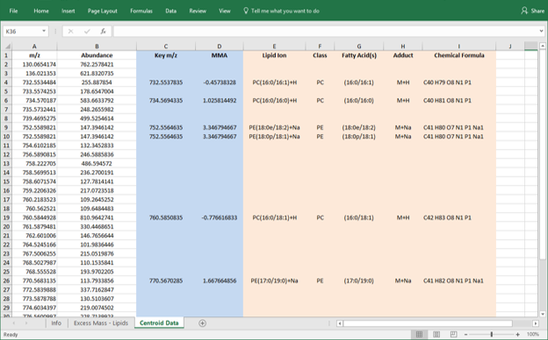Open the Data ribbon tab

pos(170,11)
